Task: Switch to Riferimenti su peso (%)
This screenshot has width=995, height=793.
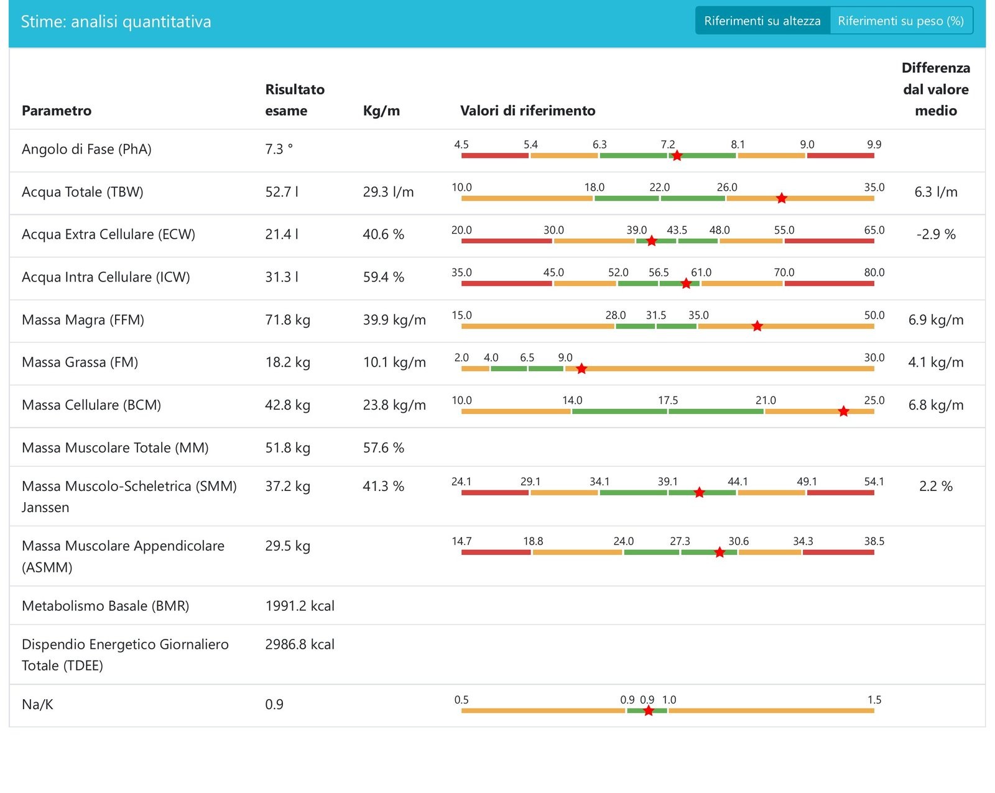Action: (x=901, y=21)
